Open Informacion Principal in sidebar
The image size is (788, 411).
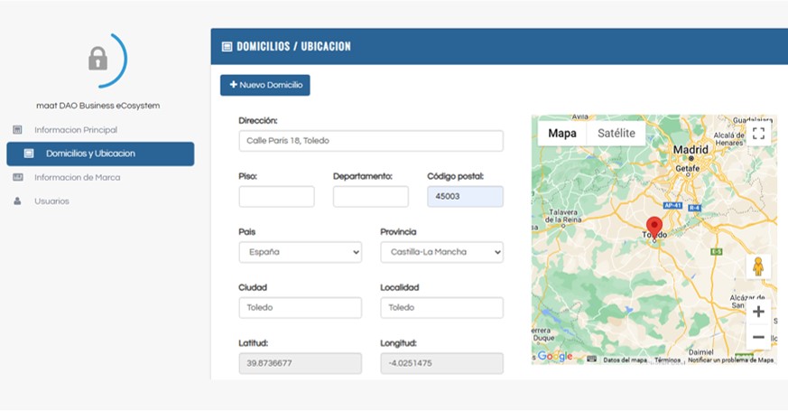point(76,130)
